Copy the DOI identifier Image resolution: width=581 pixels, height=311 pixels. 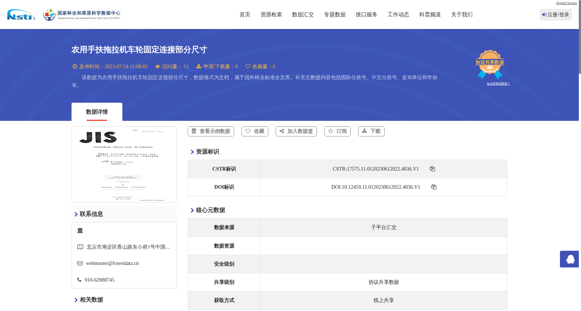point(434,187)
